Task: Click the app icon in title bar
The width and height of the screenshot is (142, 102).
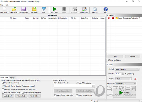Action: (2, 2)
